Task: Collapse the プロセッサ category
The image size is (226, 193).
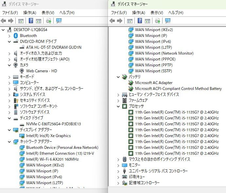Action: click(118, 107)
